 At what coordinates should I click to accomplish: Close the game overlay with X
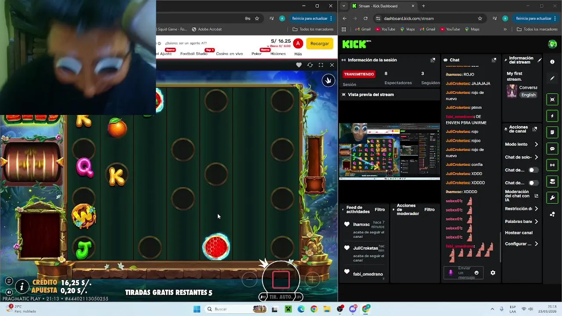332,65
